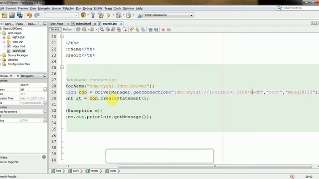Open the Run Project dropdown arrow

point(113,15)
